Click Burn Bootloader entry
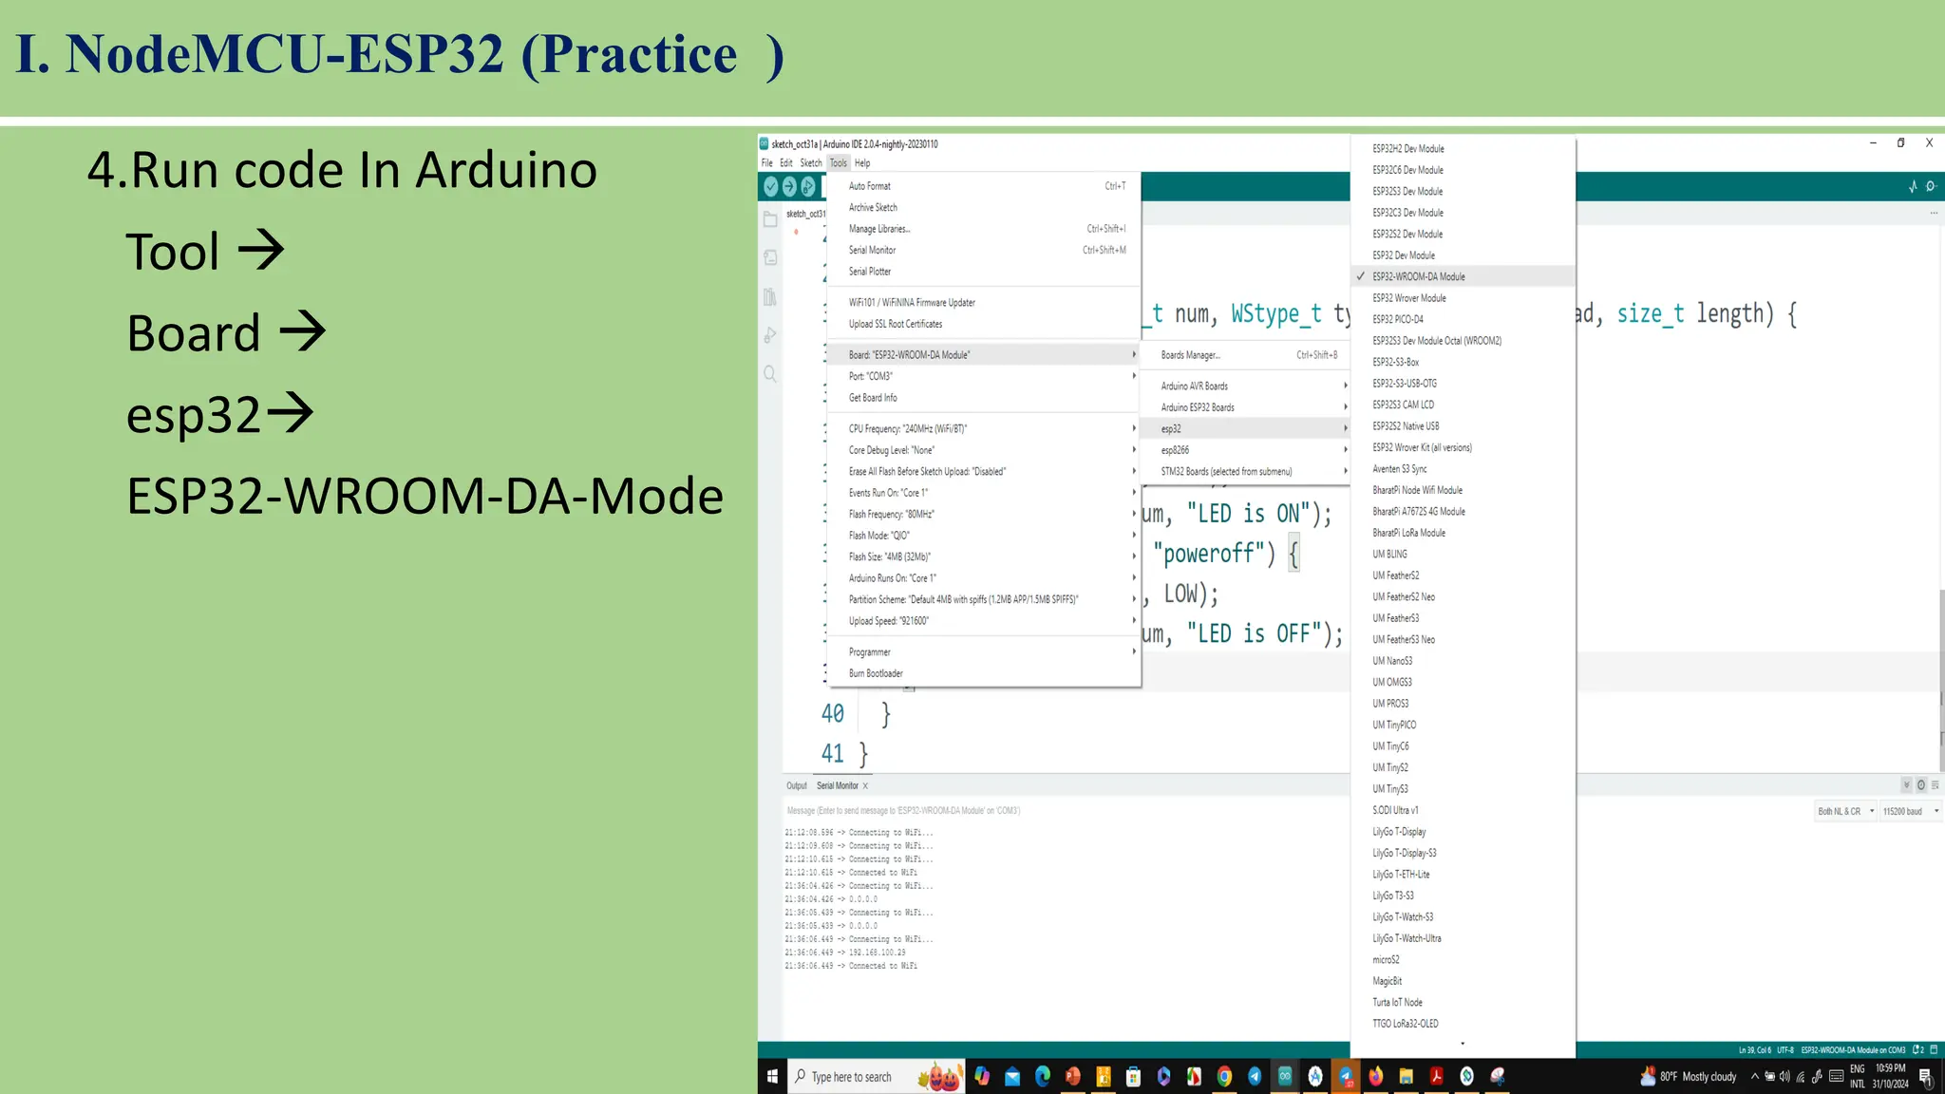 tap(983, 673)
